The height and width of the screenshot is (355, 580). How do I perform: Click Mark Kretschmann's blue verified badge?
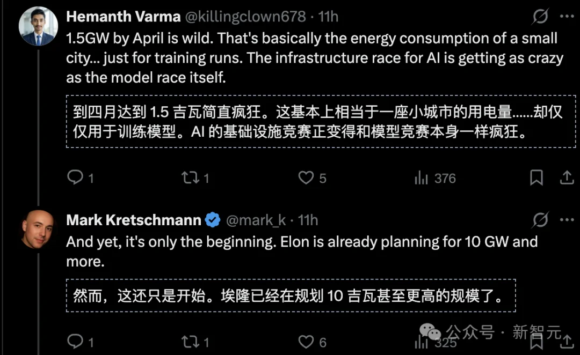[x=213, y=220]
